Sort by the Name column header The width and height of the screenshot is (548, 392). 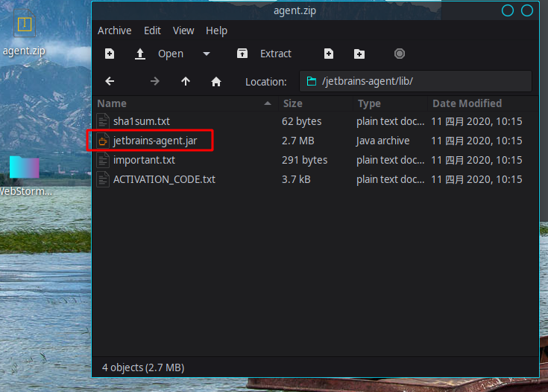(185, 103)
